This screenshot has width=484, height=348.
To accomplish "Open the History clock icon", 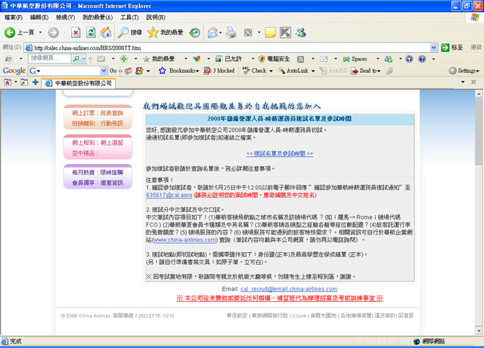I will point(194,32).
